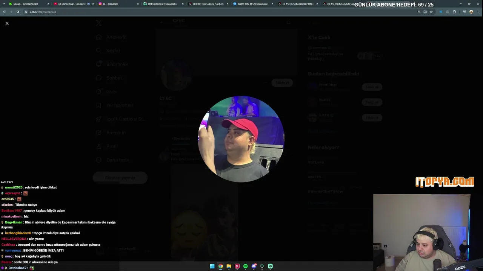View site information beside the address
Screen dimensions: 483x271
pos(26,12)
